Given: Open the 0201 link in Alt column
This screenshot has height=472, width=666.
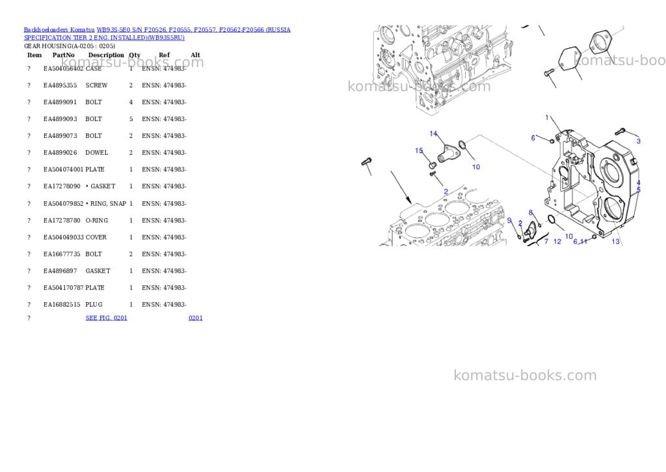Looking at the screenshot, I should click(195, 318).
